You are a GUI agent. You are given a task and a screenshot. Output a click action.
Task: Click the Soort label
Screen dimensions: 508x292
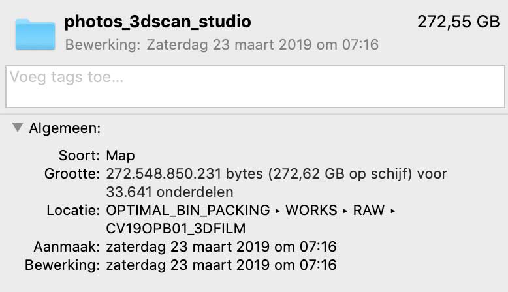[78, 156]
